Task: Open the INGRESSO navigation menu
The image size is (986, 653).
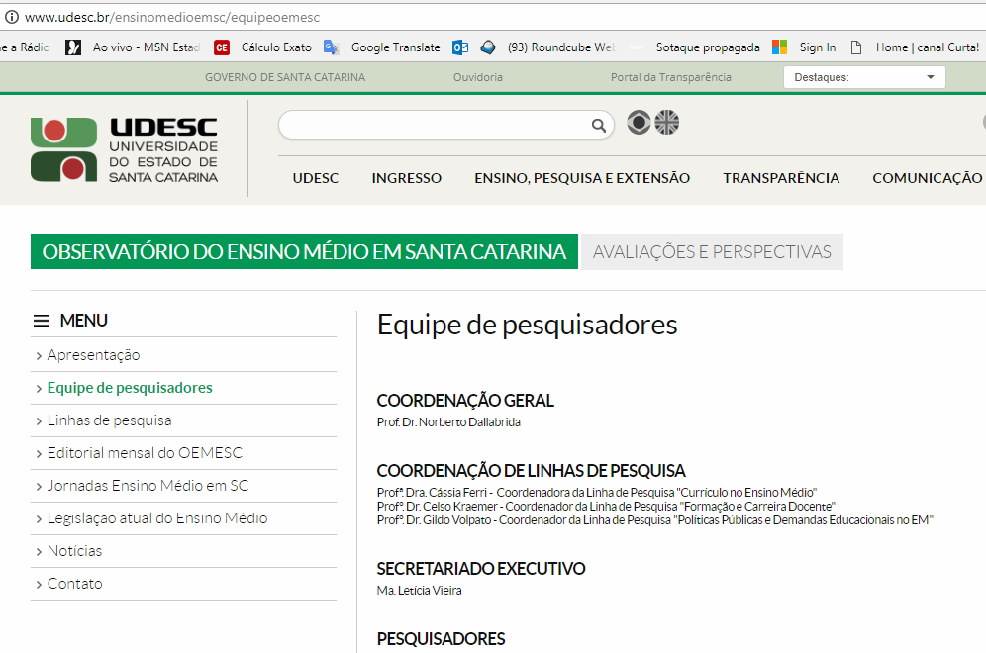Action: pos(407,178)
